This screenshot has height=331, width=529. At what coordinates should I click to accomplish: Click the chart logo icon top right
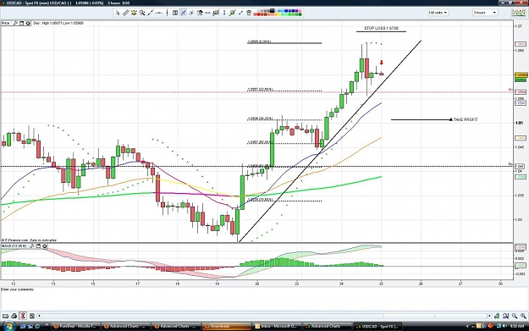pyautogui.click(x=518, y=13)
